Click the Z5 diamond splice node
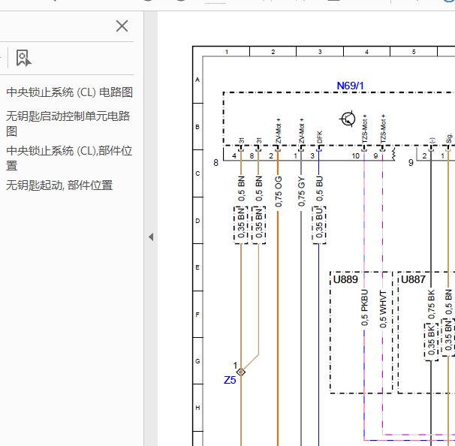The height and width of the screenshot is (446, 455). tap(241, 372)
